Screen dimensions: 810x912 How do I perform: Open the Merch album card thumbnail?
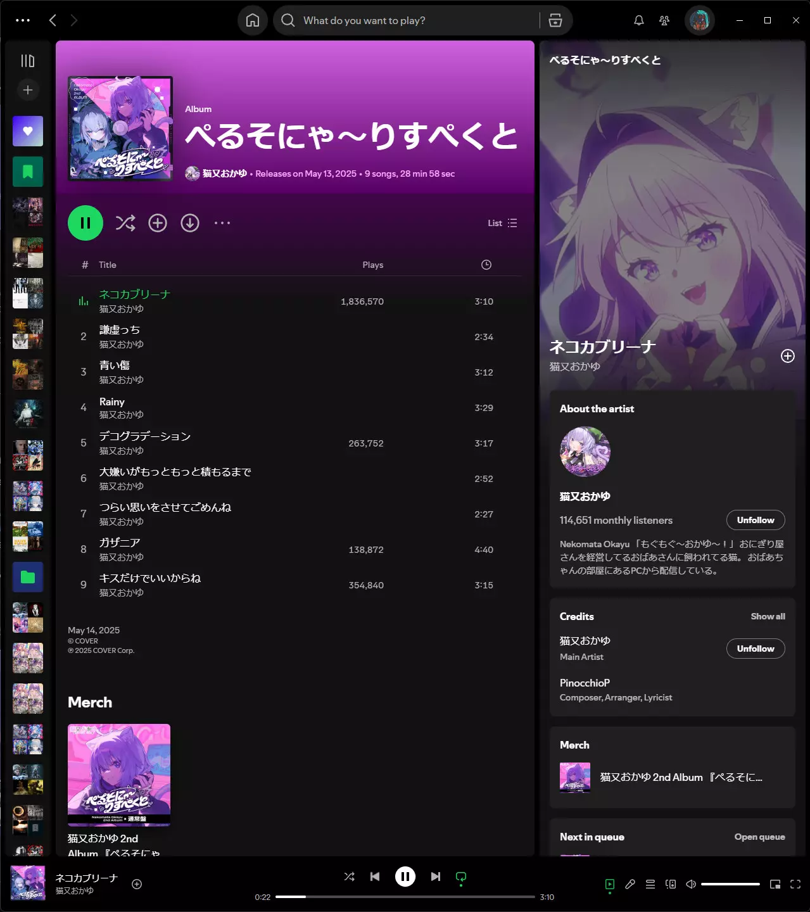(x=119, y=775)
